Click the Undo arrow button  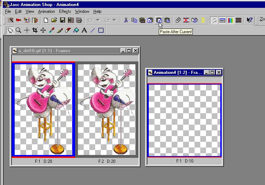pos(90,20)
